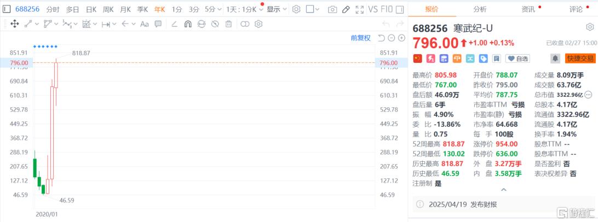Select the range measure tool
This screenshot has height=222, width=598.
pos(106,25)
